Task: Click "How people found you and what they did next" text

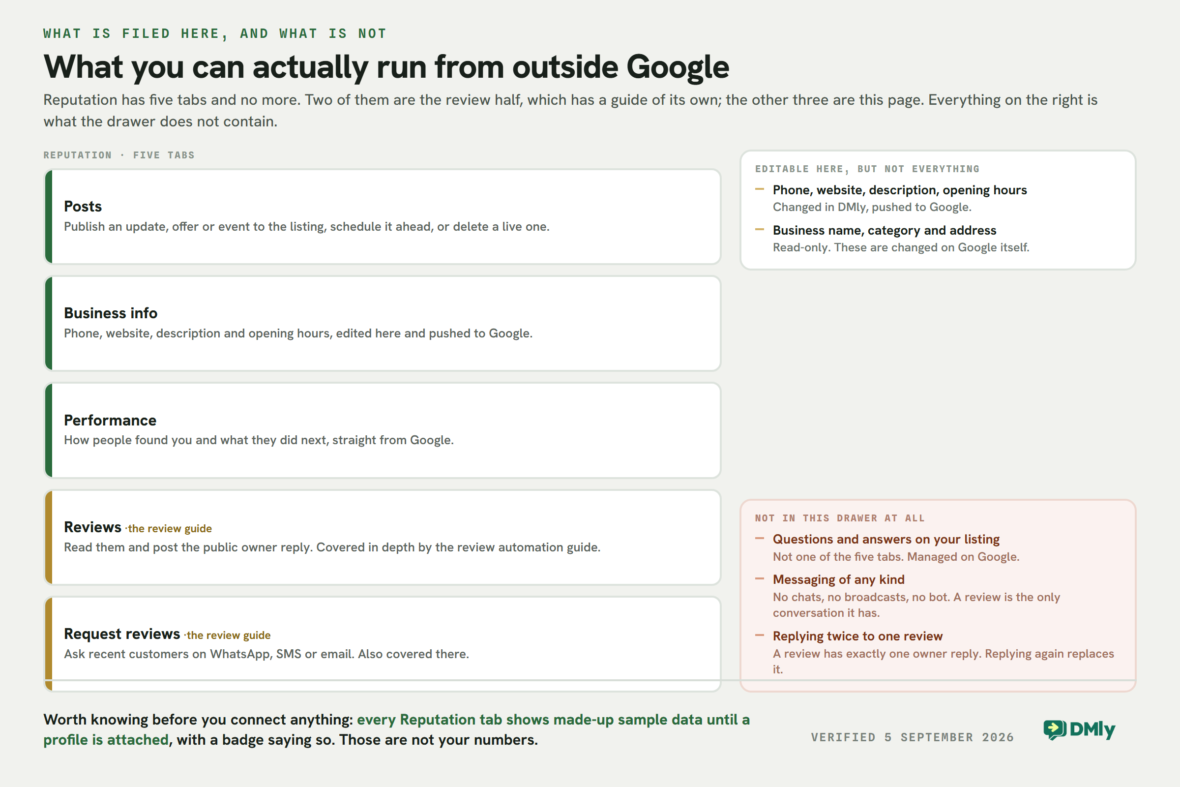Action: click(x=259, y=440)
